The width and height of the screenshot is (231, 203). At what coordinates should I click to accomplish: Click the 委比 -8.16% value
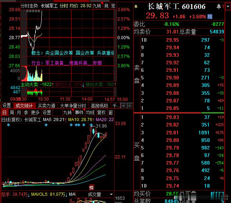[171, 24]
